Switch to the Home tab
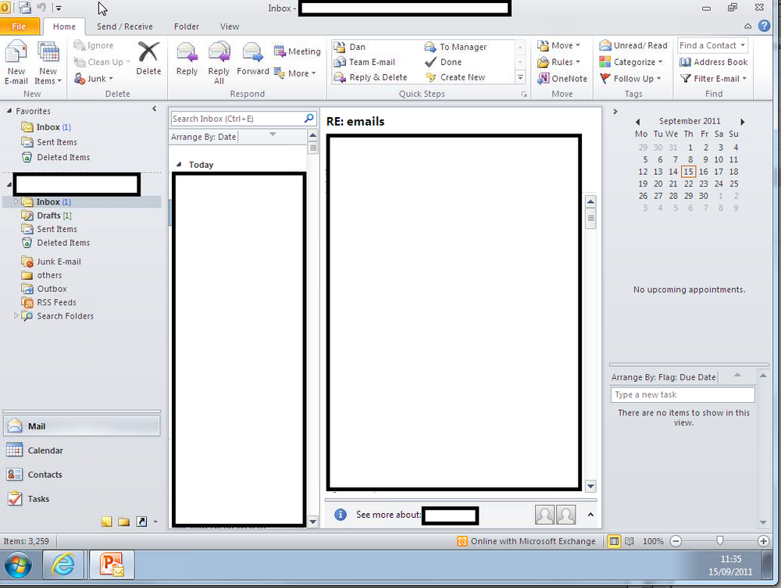The height and width of the screenshot is (588, 781). (x=64, y=27)
